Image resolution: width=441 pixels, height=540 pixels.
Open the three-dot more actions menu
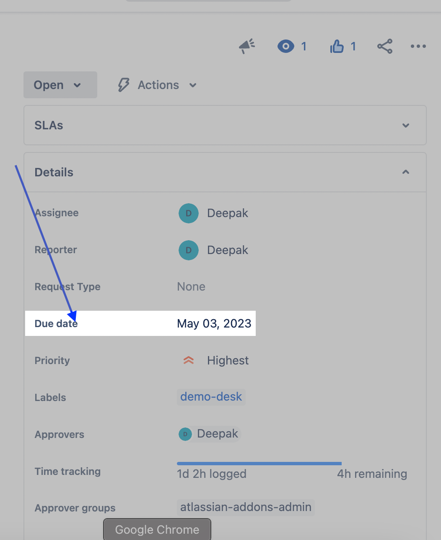418,46
